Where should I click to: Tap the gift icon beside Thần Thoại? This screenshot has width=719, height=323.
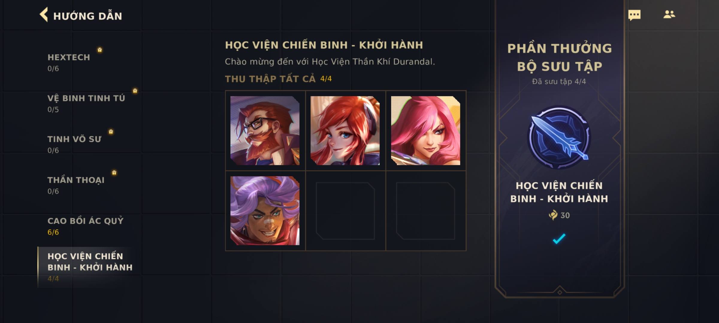[x=114, y=173]
